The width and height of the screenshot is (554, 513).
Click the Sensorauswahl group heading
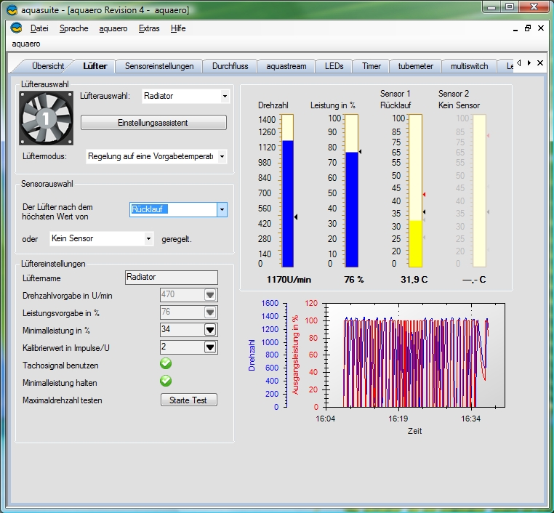coord(47,184)
